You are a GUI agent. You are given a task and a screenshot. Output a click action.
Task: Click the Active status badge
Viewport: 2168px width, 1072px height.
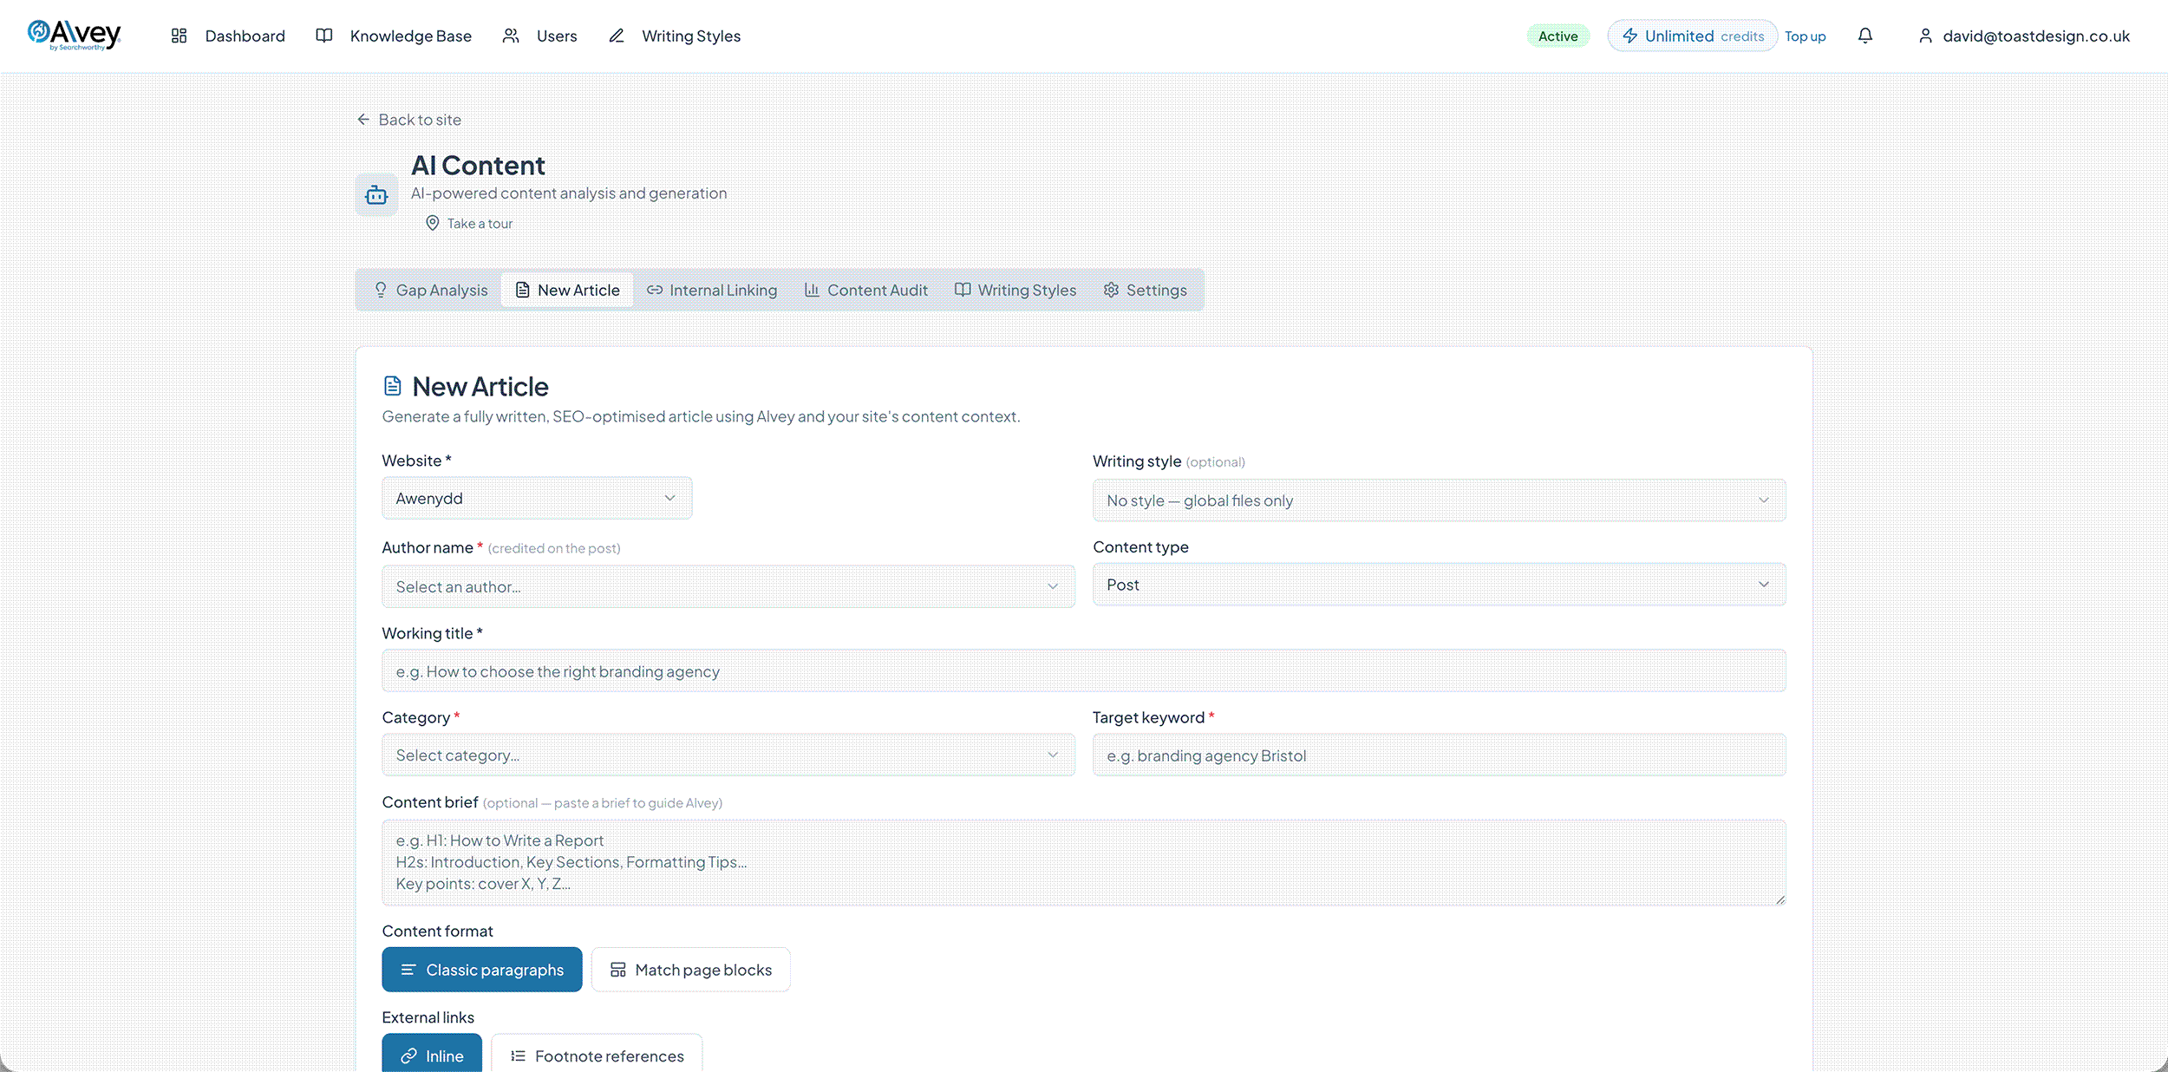click(x=1558, y=36)
